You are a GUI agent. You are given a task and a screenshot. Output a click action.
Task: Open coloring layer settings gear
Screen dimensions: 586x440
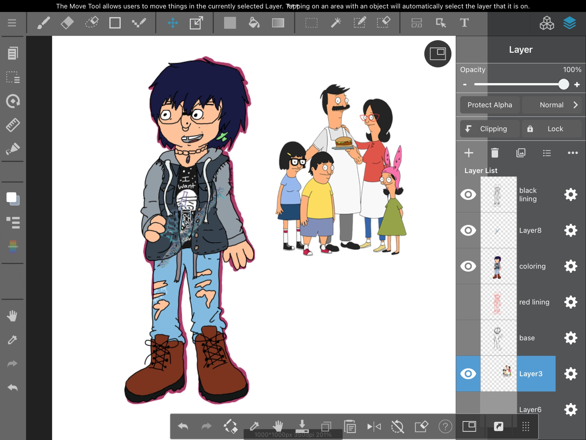coord(571,266)
